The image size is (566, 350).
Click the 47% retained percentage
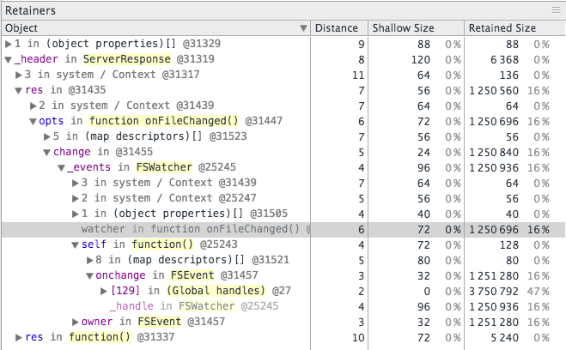coord(539,292)
